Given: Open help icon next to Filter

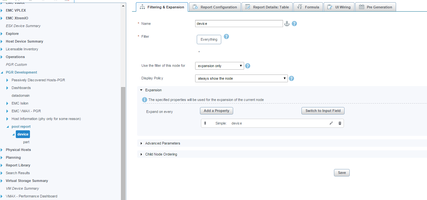Looking at the screenshot, I should [226, 36].
